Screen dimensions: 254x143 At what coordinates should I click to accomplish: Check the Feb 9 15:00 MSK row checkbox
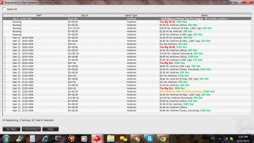click(x=5, y=19)
